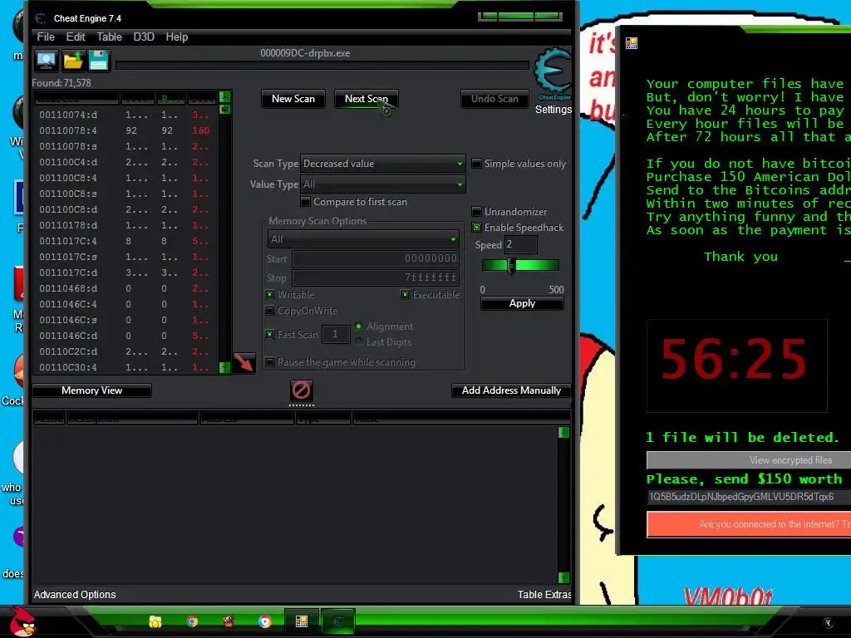The height and width of the screenshot is (638, 851).
Task: Click View encrypted files in ransomware window
Action: pyautogui.click(x=749, y=460)
